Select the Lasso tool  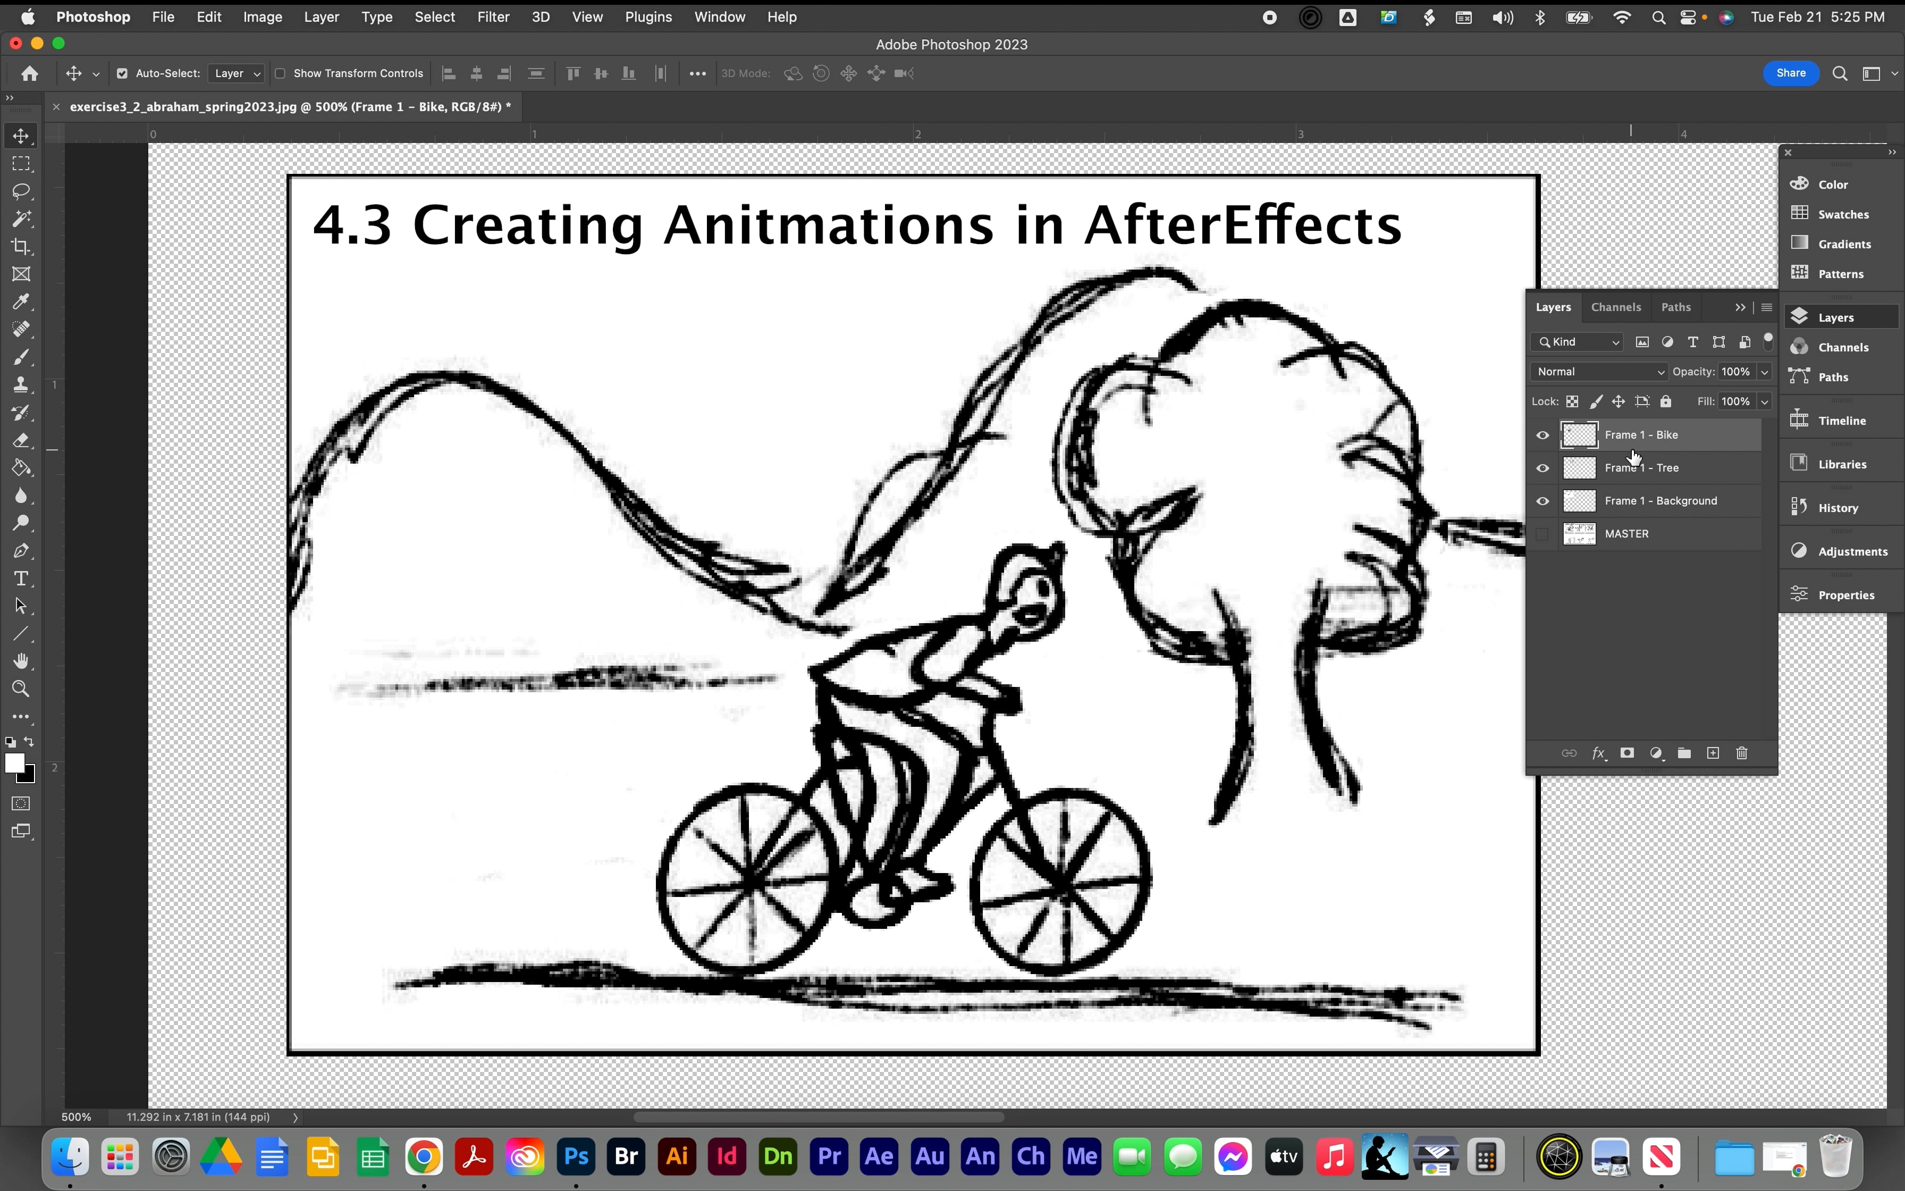(x=21, y=191)
